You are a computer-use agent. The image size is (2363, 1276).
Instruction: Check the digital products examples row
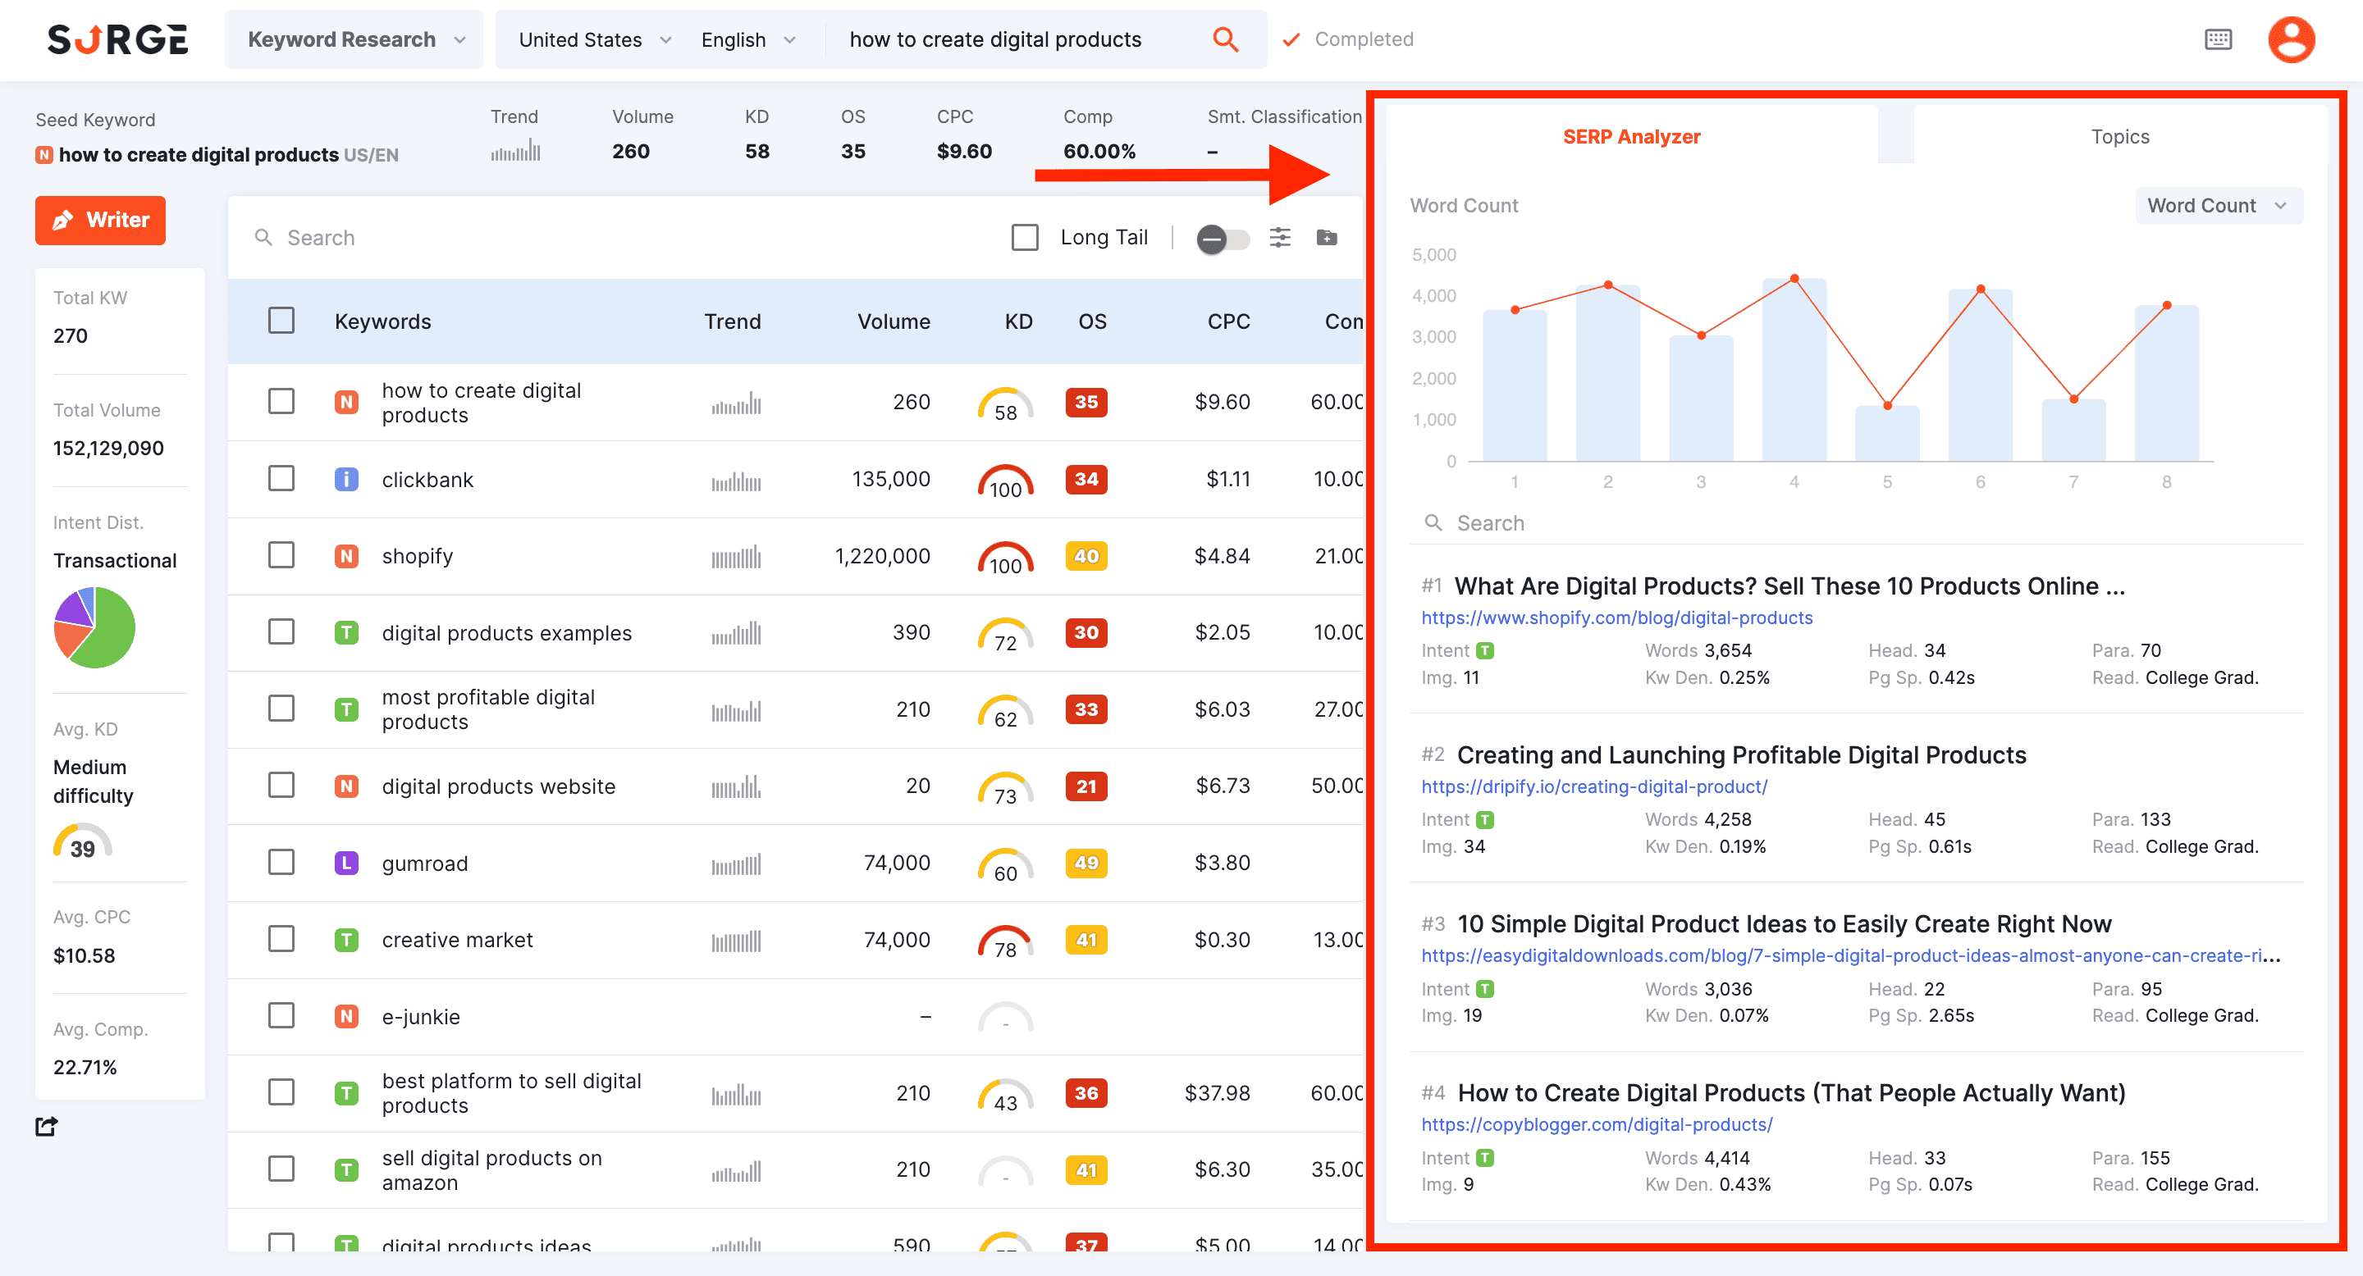click(281, 631)
